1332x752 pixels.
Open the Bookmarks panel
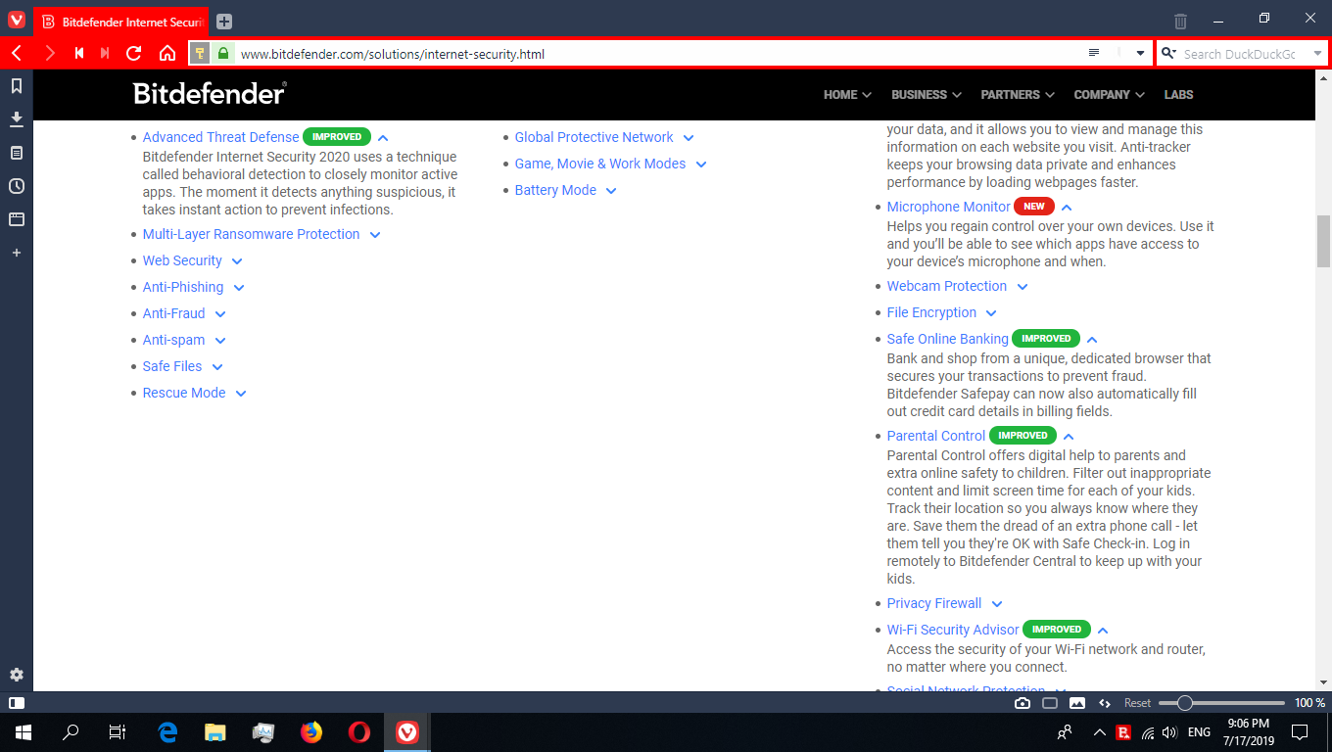point(17,86)
